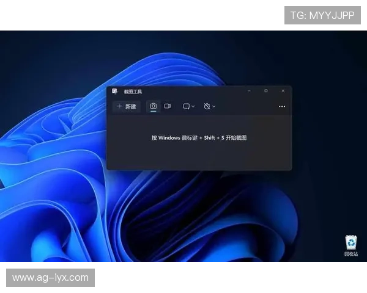Click the Snipping Tool app icon in title bar
Viewport: 367px width, 293px height.
click(x=114, y=91)
